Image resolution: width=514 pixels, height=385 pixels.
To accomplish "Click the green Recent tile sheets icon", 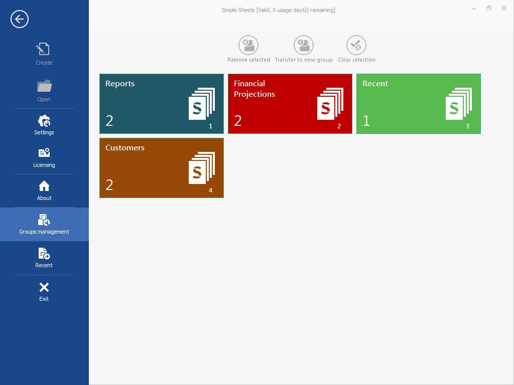I will [x=459, y=103].
